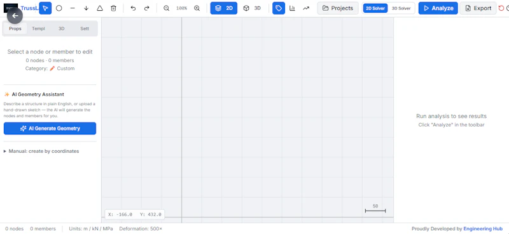509x234 pixels.
Task: Click the TrussL logo text
Action: point(30,8)
